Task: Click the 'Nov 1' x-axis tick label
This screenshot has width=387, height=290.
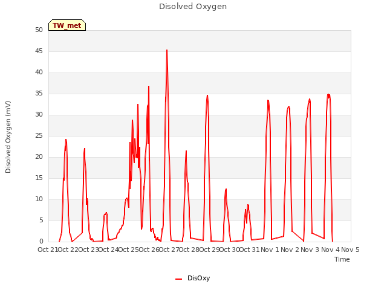Action: [270, 250]
